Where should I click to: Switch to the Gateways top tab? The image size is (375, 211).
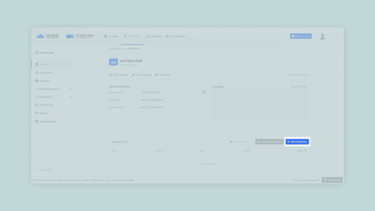[x=153, y=36]
